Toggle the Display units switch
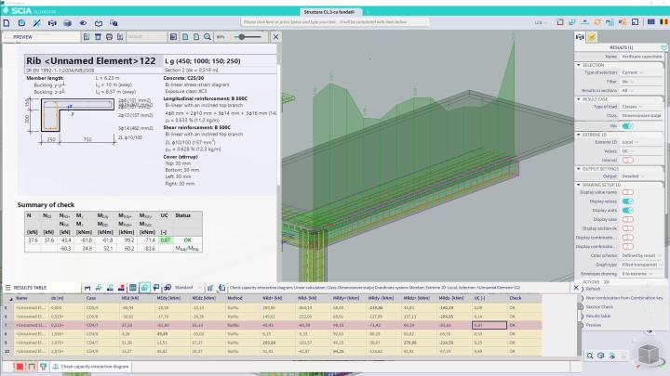Screen dimensions: 670x376 coord(627,210)
